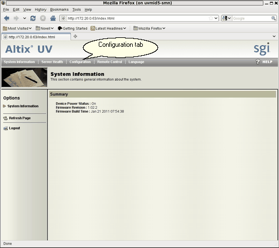The width and height of the screenshot is (279, 248).
Task: Open the list all tabs dropdown
Action: [274, 36]
